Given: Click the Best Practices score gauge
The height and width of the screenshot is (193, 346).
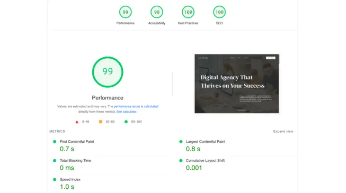Looking at the screenshot, I should [x=188, y=12].
